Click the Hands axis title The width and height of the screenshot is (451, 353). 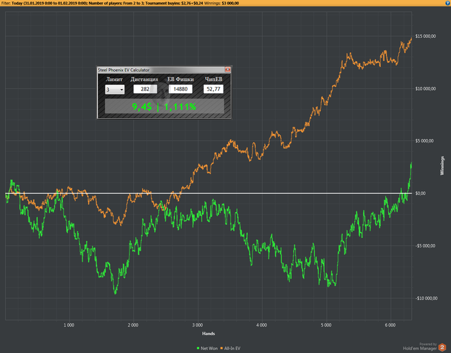[208, 334]
